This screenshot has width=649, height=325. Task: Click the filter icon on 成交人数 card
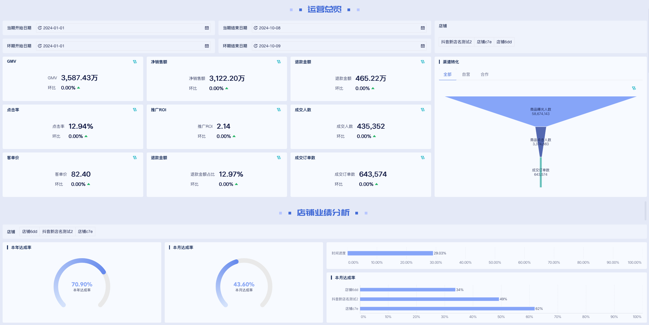[423, 110]
